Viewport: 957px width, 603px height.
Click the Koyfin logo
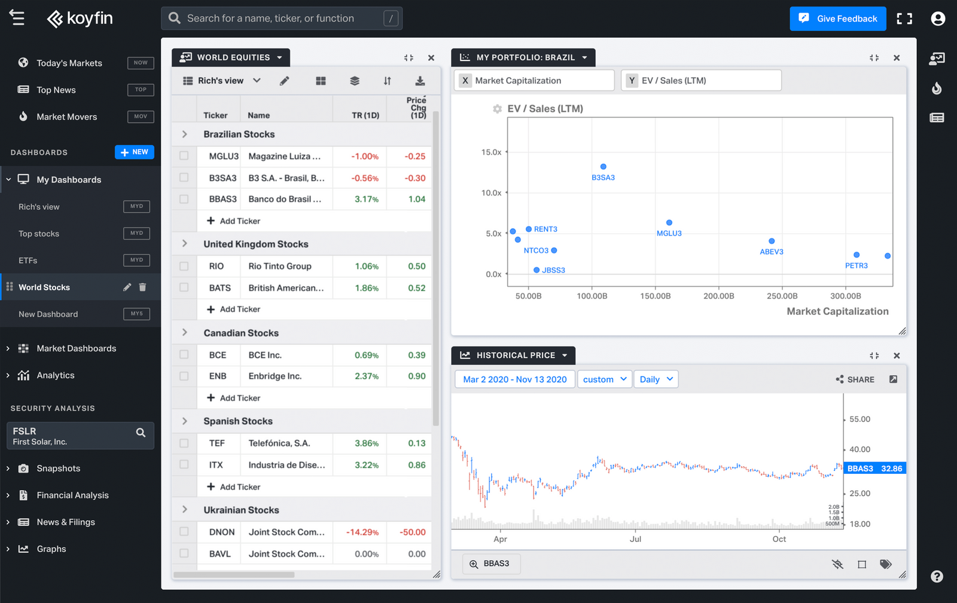(80, 19)
